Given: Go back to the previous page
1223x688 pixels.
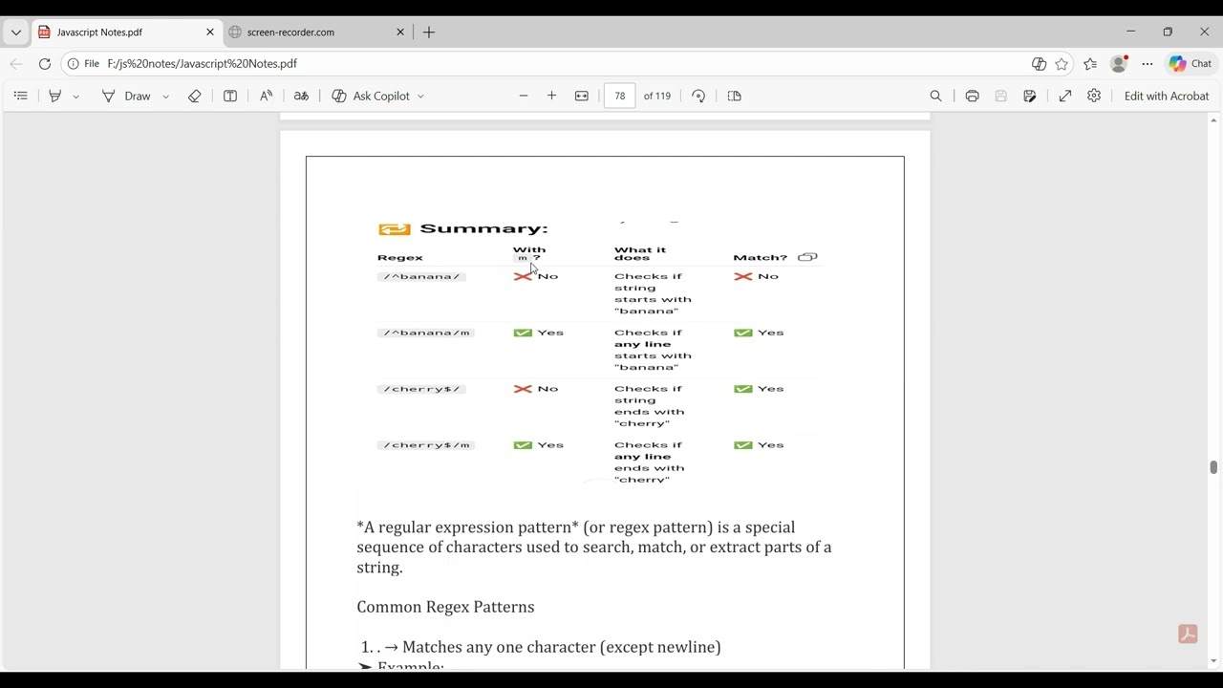Looking at the screenshot, I should pos(16,64).
